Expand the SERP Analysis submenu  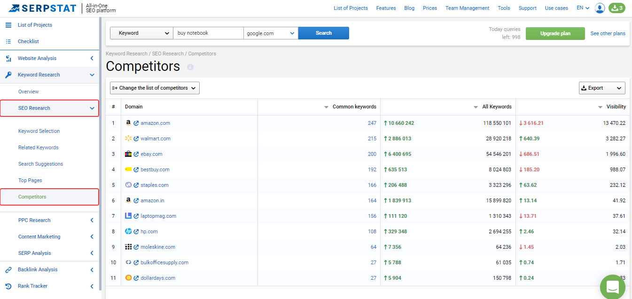(92, 253)
